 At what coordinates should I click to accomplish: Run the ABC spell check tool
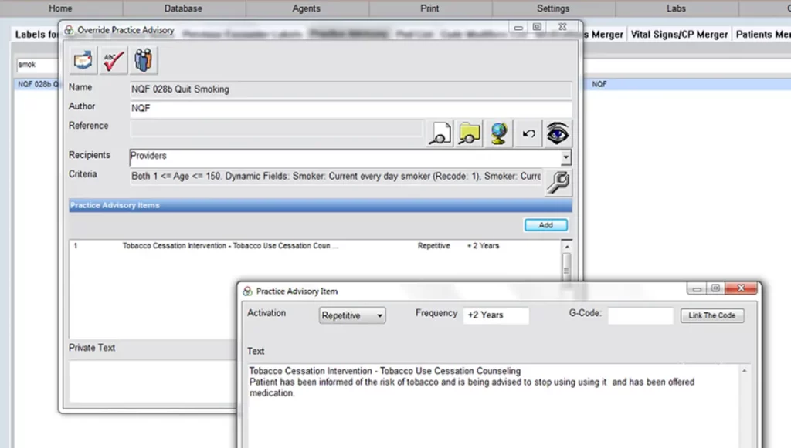tap(113, 59)
